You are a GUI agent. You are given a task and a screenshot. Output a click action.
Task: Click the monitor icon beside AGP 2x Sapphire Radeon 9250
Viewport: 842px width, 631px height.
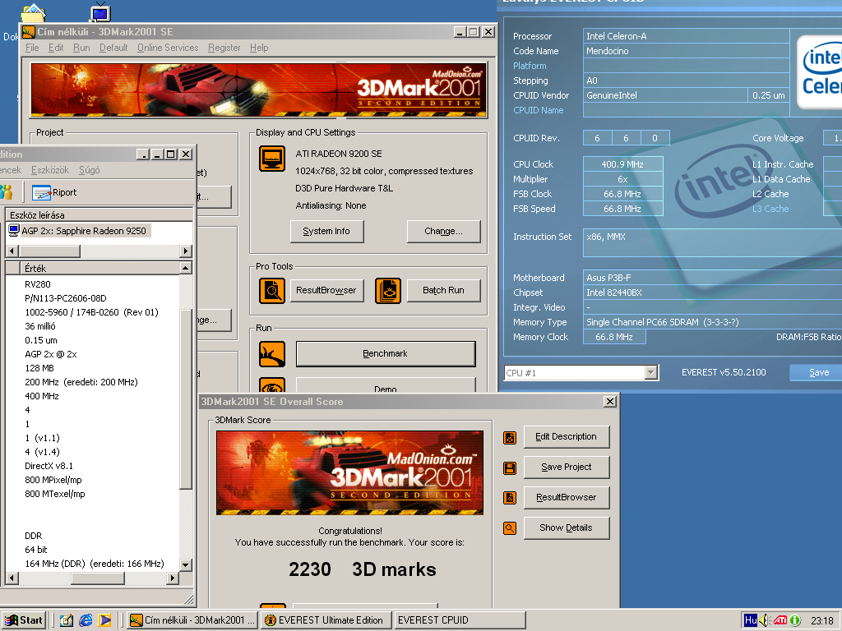[x=14, y=231]
